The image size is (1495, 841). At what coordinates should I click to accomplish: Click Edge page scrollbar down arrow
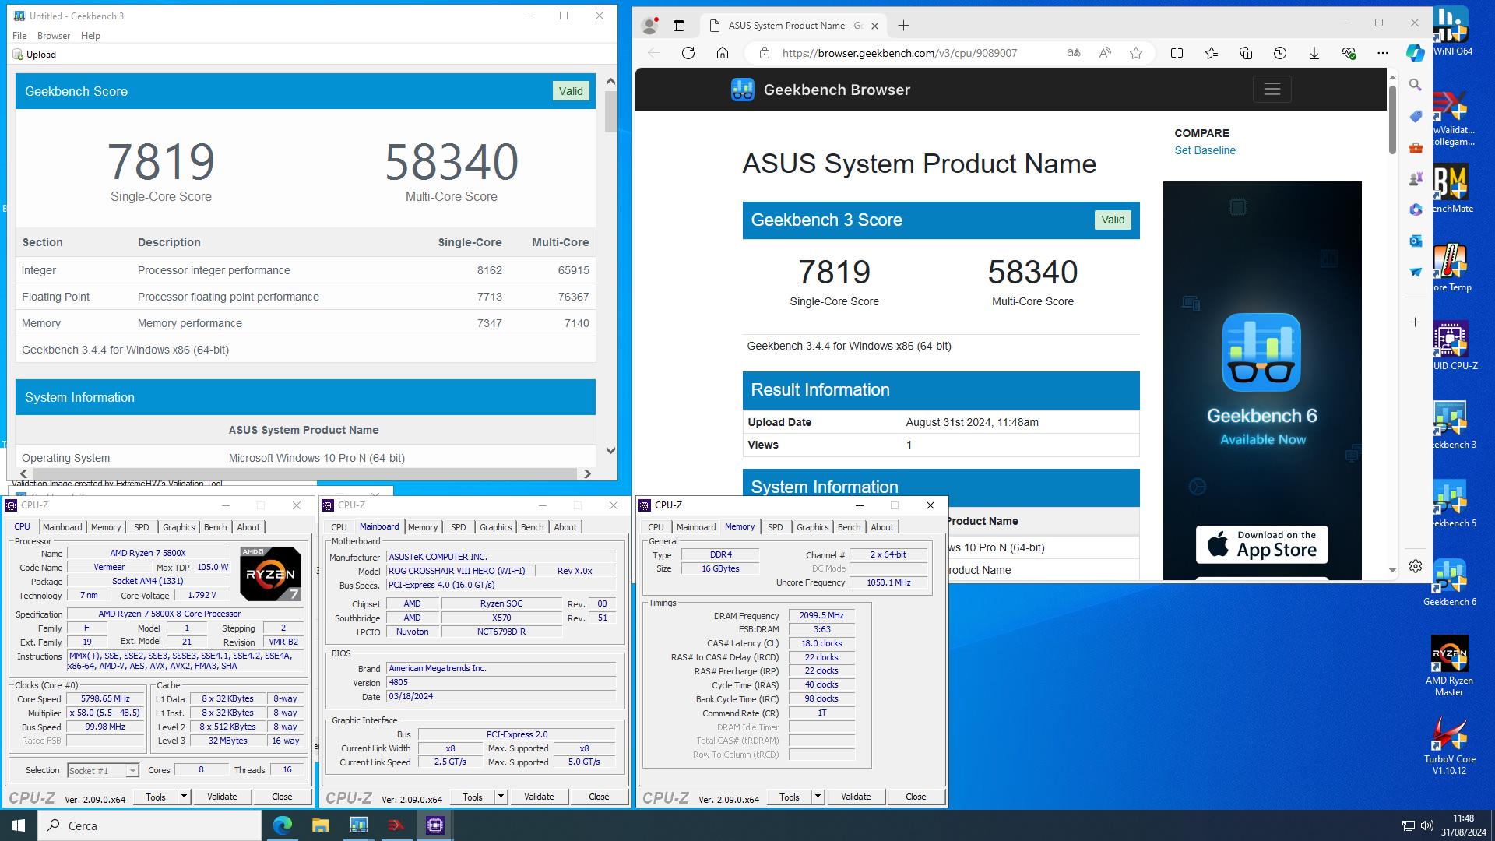click(x=1392, y=571)
